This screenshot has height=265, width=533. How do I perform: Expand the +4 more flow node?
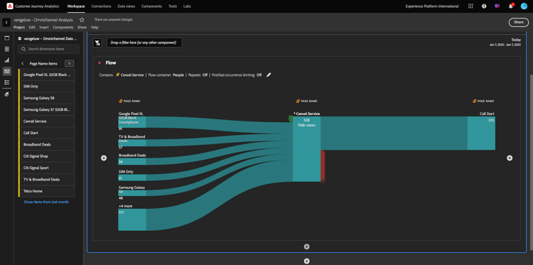pyautogui.click(x=132, y=220)
